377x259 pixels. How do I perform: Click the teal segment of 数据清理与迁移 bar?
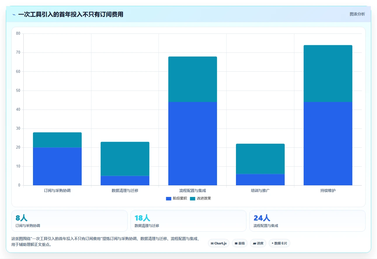[x=125, y=159]
